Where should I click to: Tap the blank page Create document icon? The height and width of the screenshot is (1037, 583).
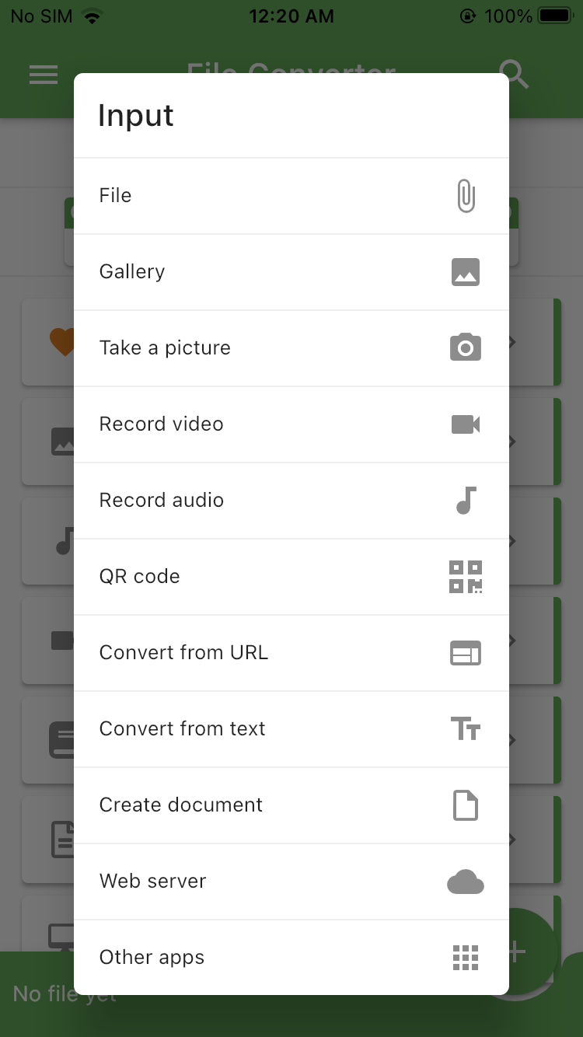tap(466, 805)
